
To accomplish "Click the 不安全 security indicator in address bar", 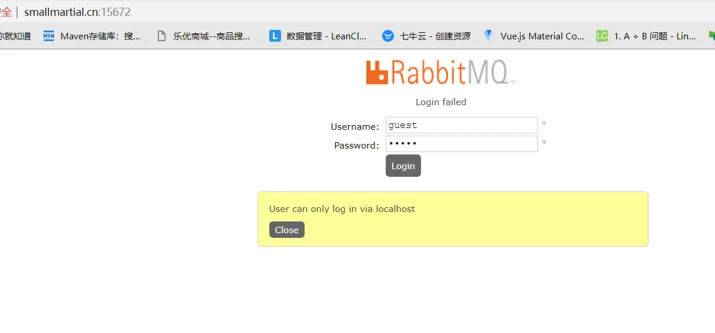I will pyautogui.click(x=6, y=12).
